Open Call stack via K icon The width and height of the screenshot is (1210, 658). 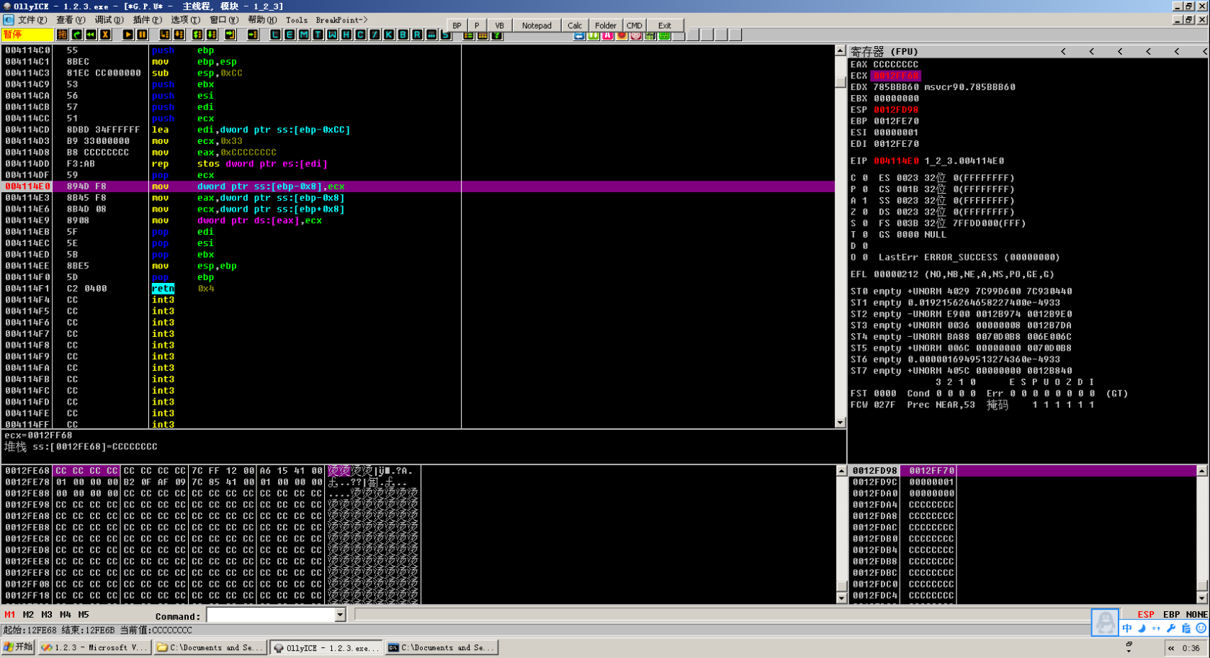pos(388,35)
